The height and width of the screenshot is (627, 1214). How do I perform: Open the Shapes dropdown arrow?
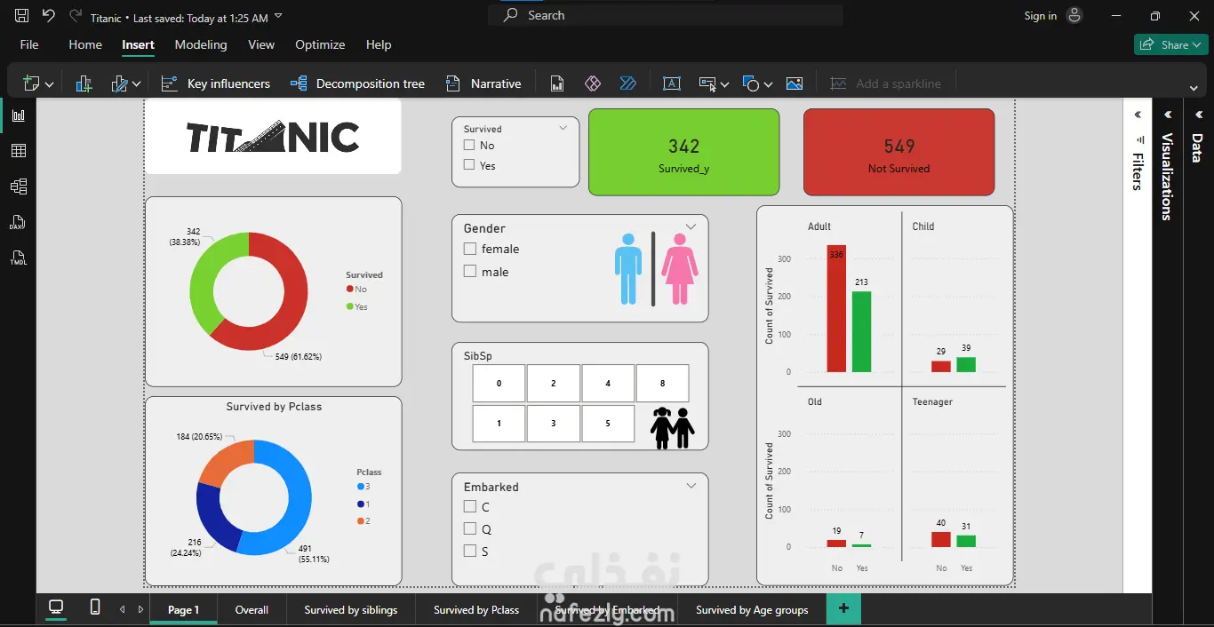768,84
